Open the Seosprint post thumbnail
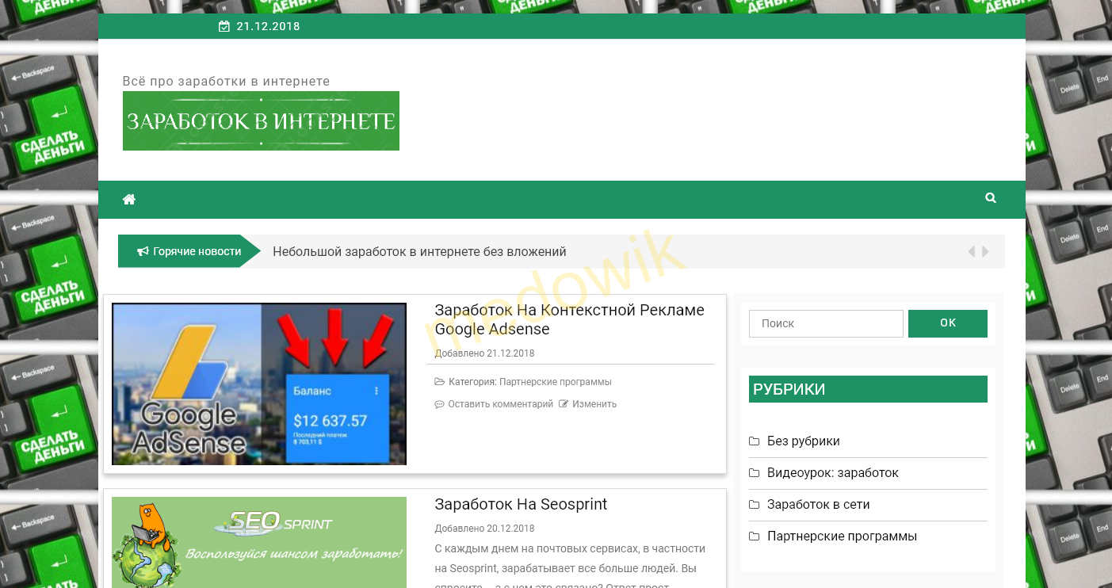Screen dimensions: 1112x588 point(259,542)
